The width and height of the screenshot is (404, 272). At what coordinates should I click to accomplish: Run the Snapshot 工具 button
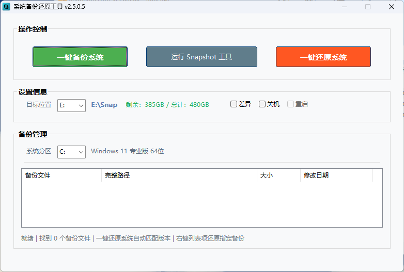[201, 57]
